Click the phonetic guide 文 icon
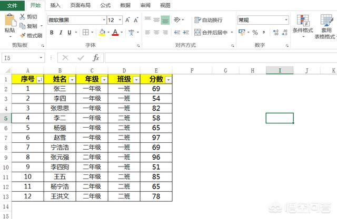The height and width of the screenshot is (219, 337). 131,33
